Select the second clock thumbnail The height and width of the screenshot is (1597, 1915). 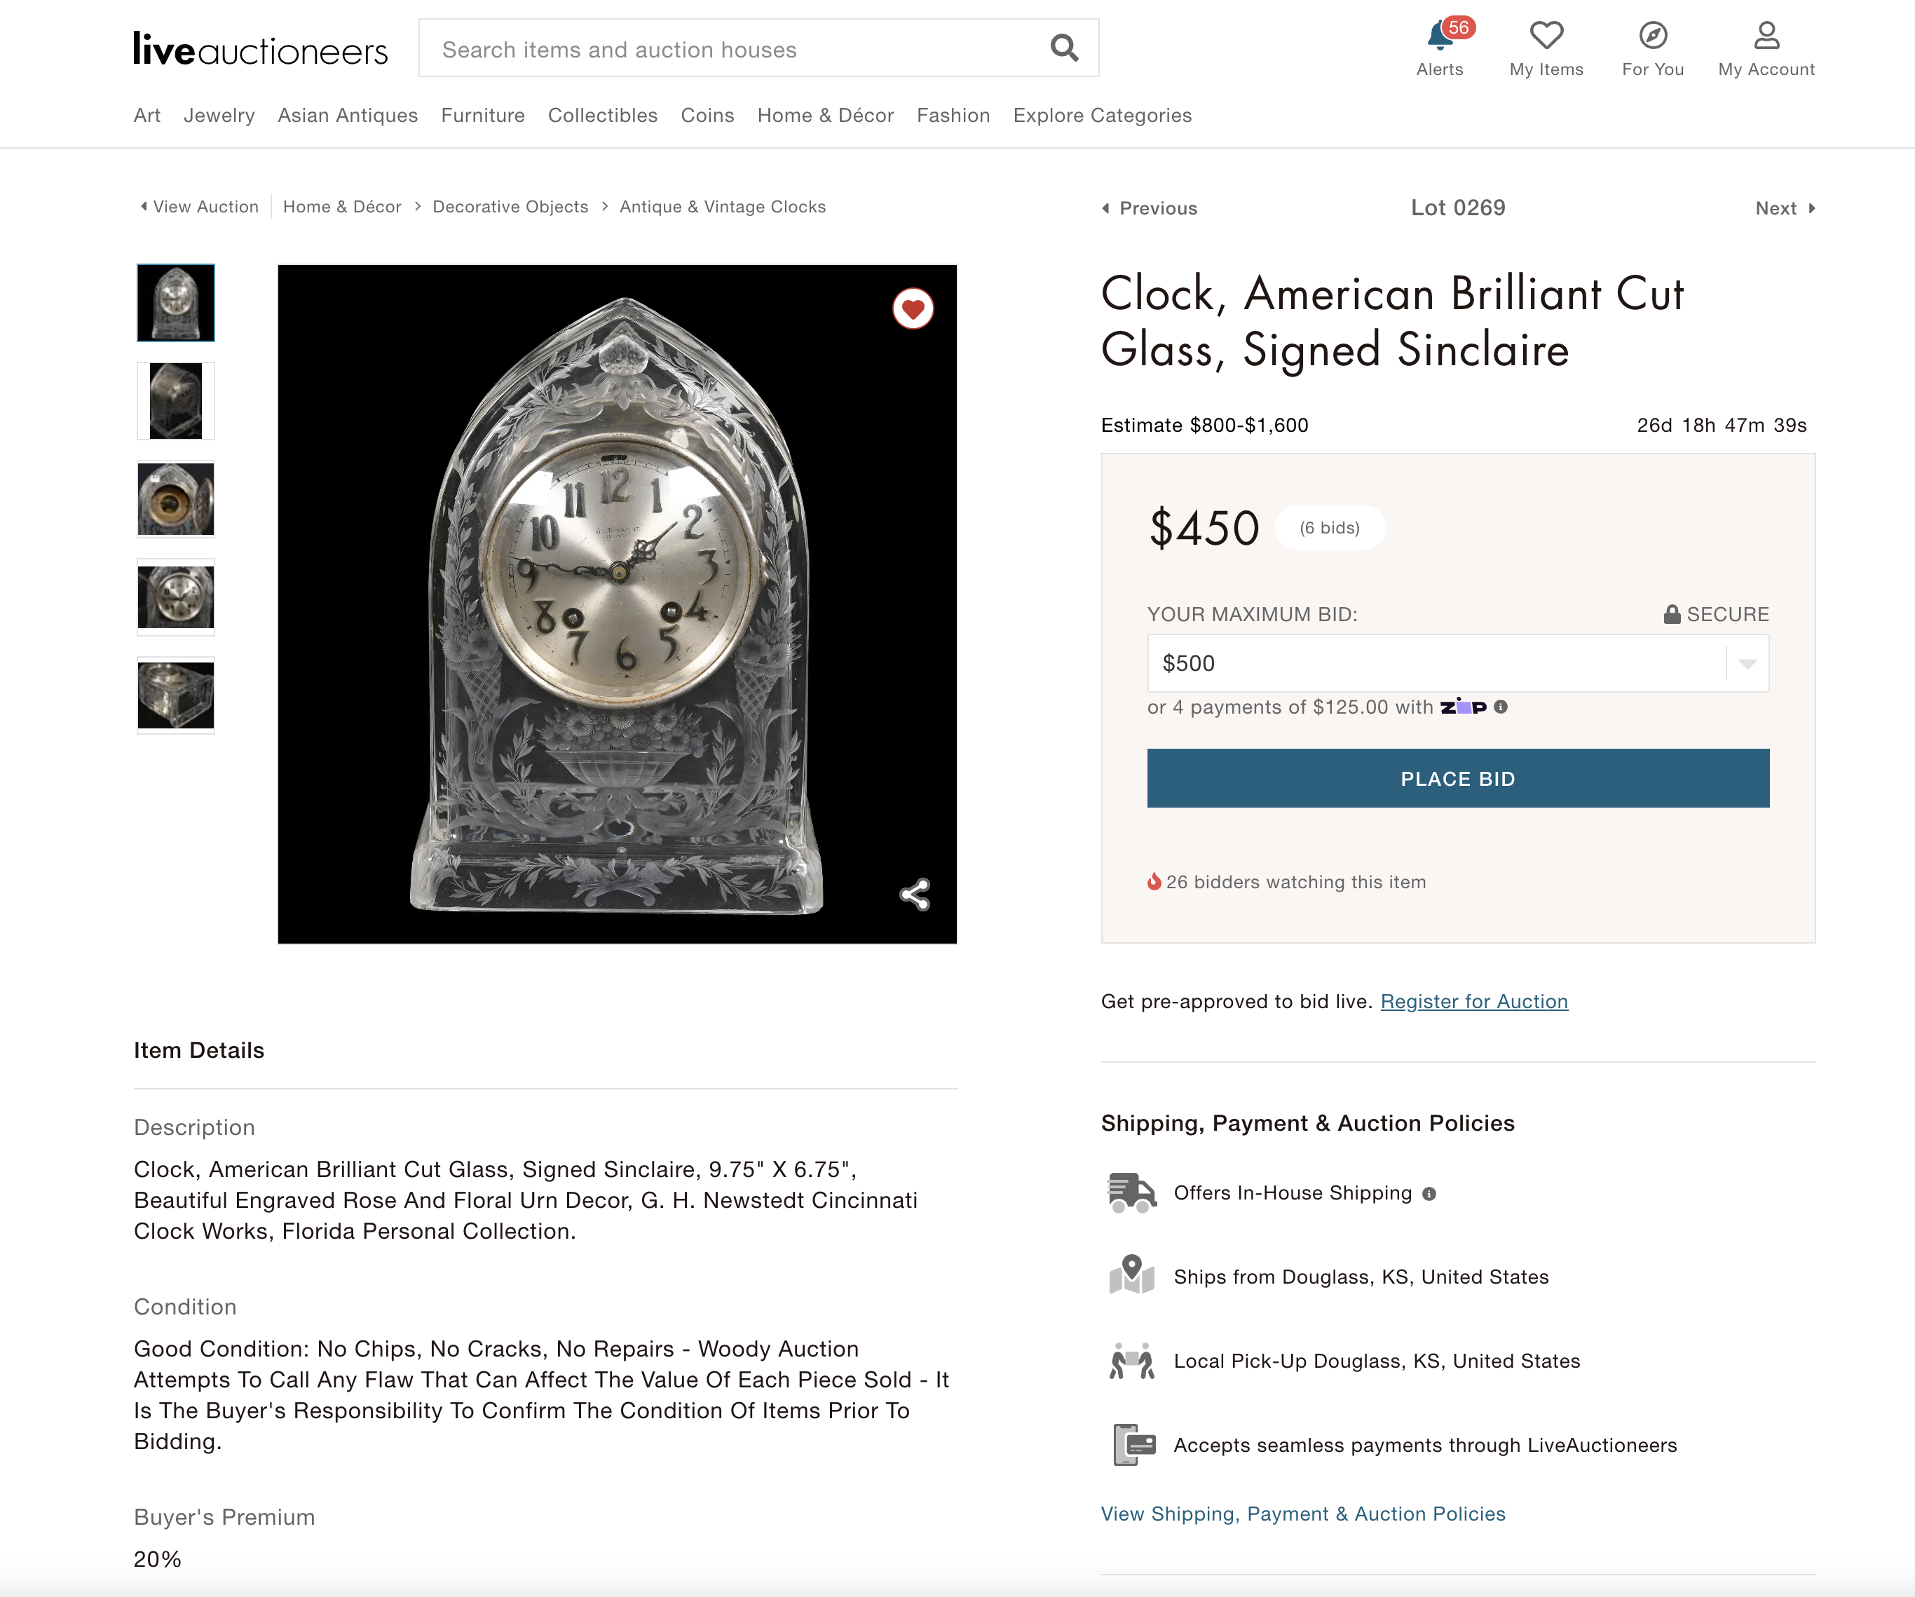pos(176,401)
